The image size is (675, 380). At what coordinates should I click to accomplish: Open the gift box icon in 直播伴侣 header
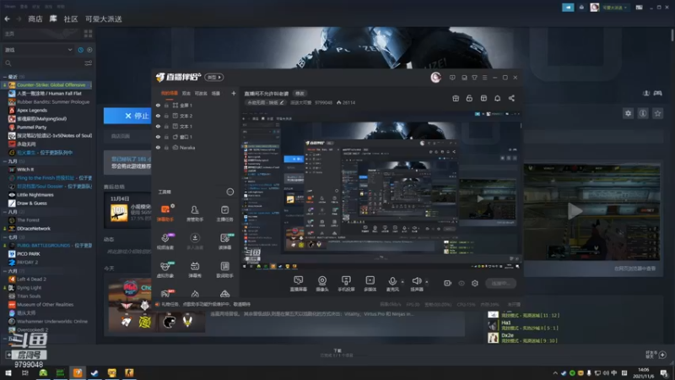click(x=456, y=98)
